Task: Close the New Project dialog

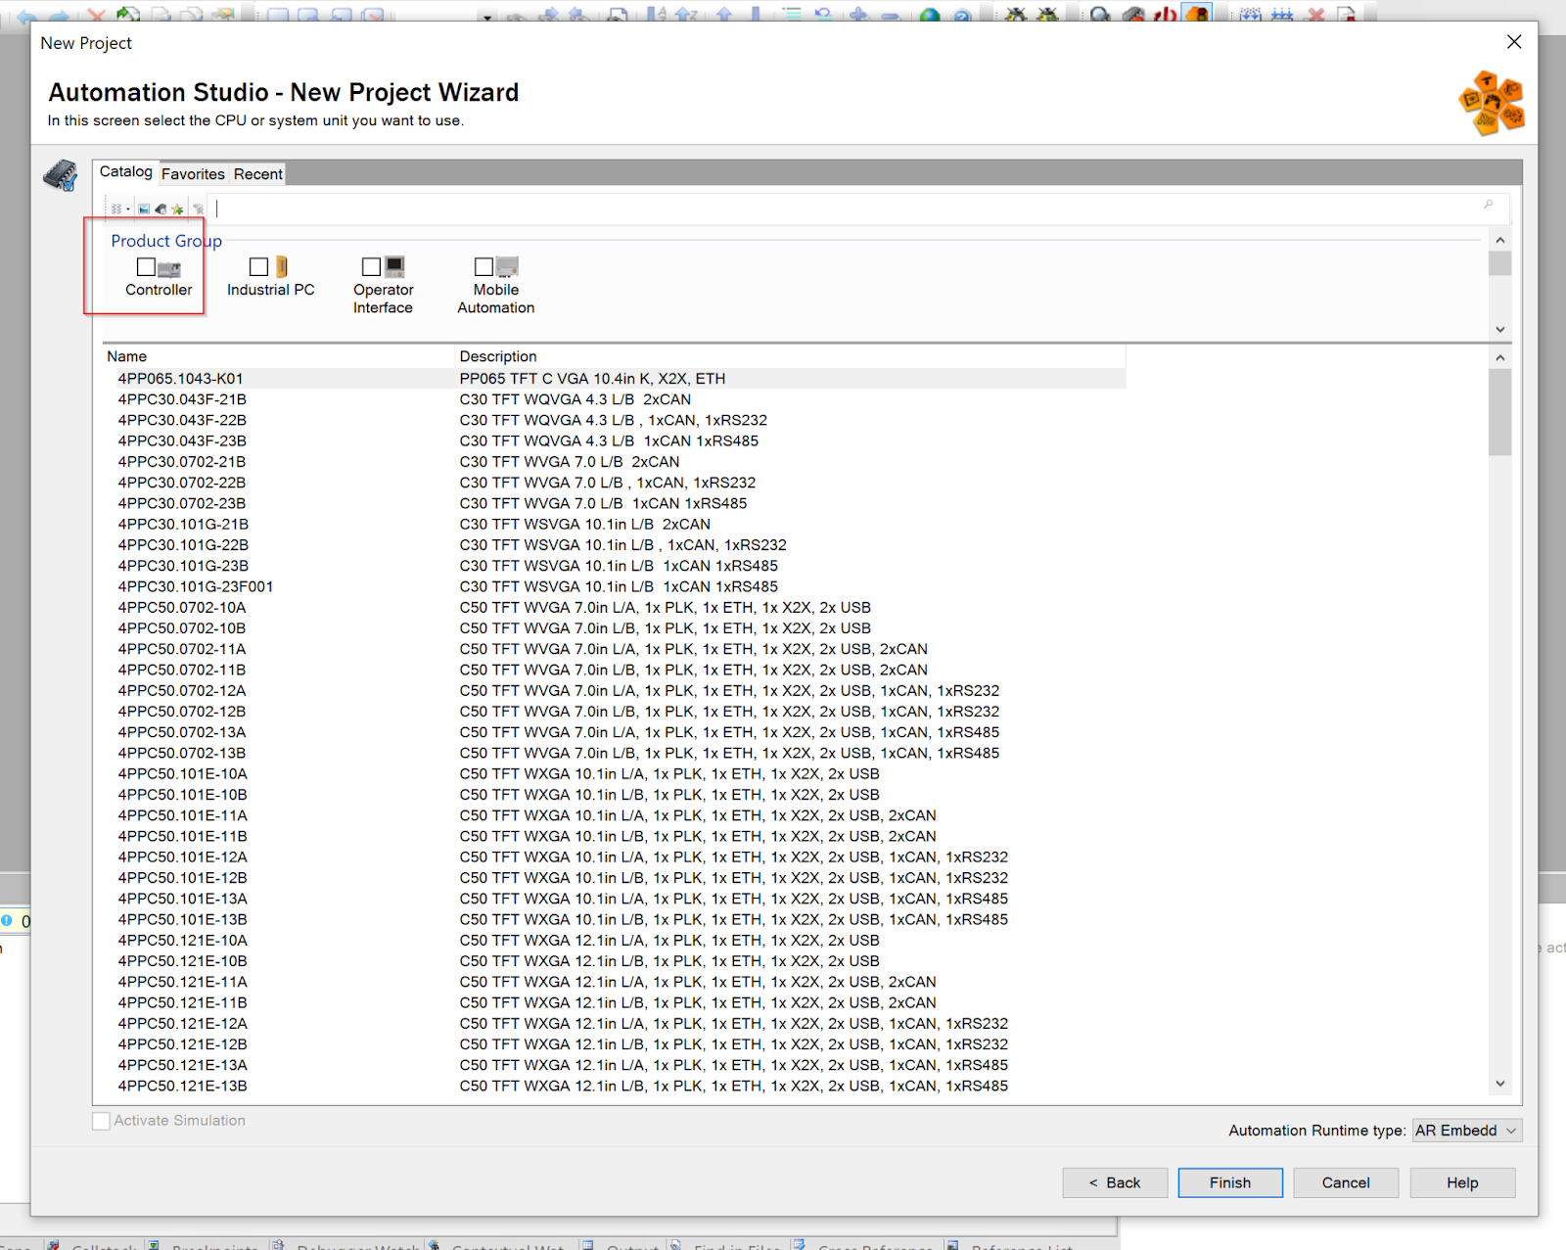Action: pyautogui.click(x=1514, y=42)
